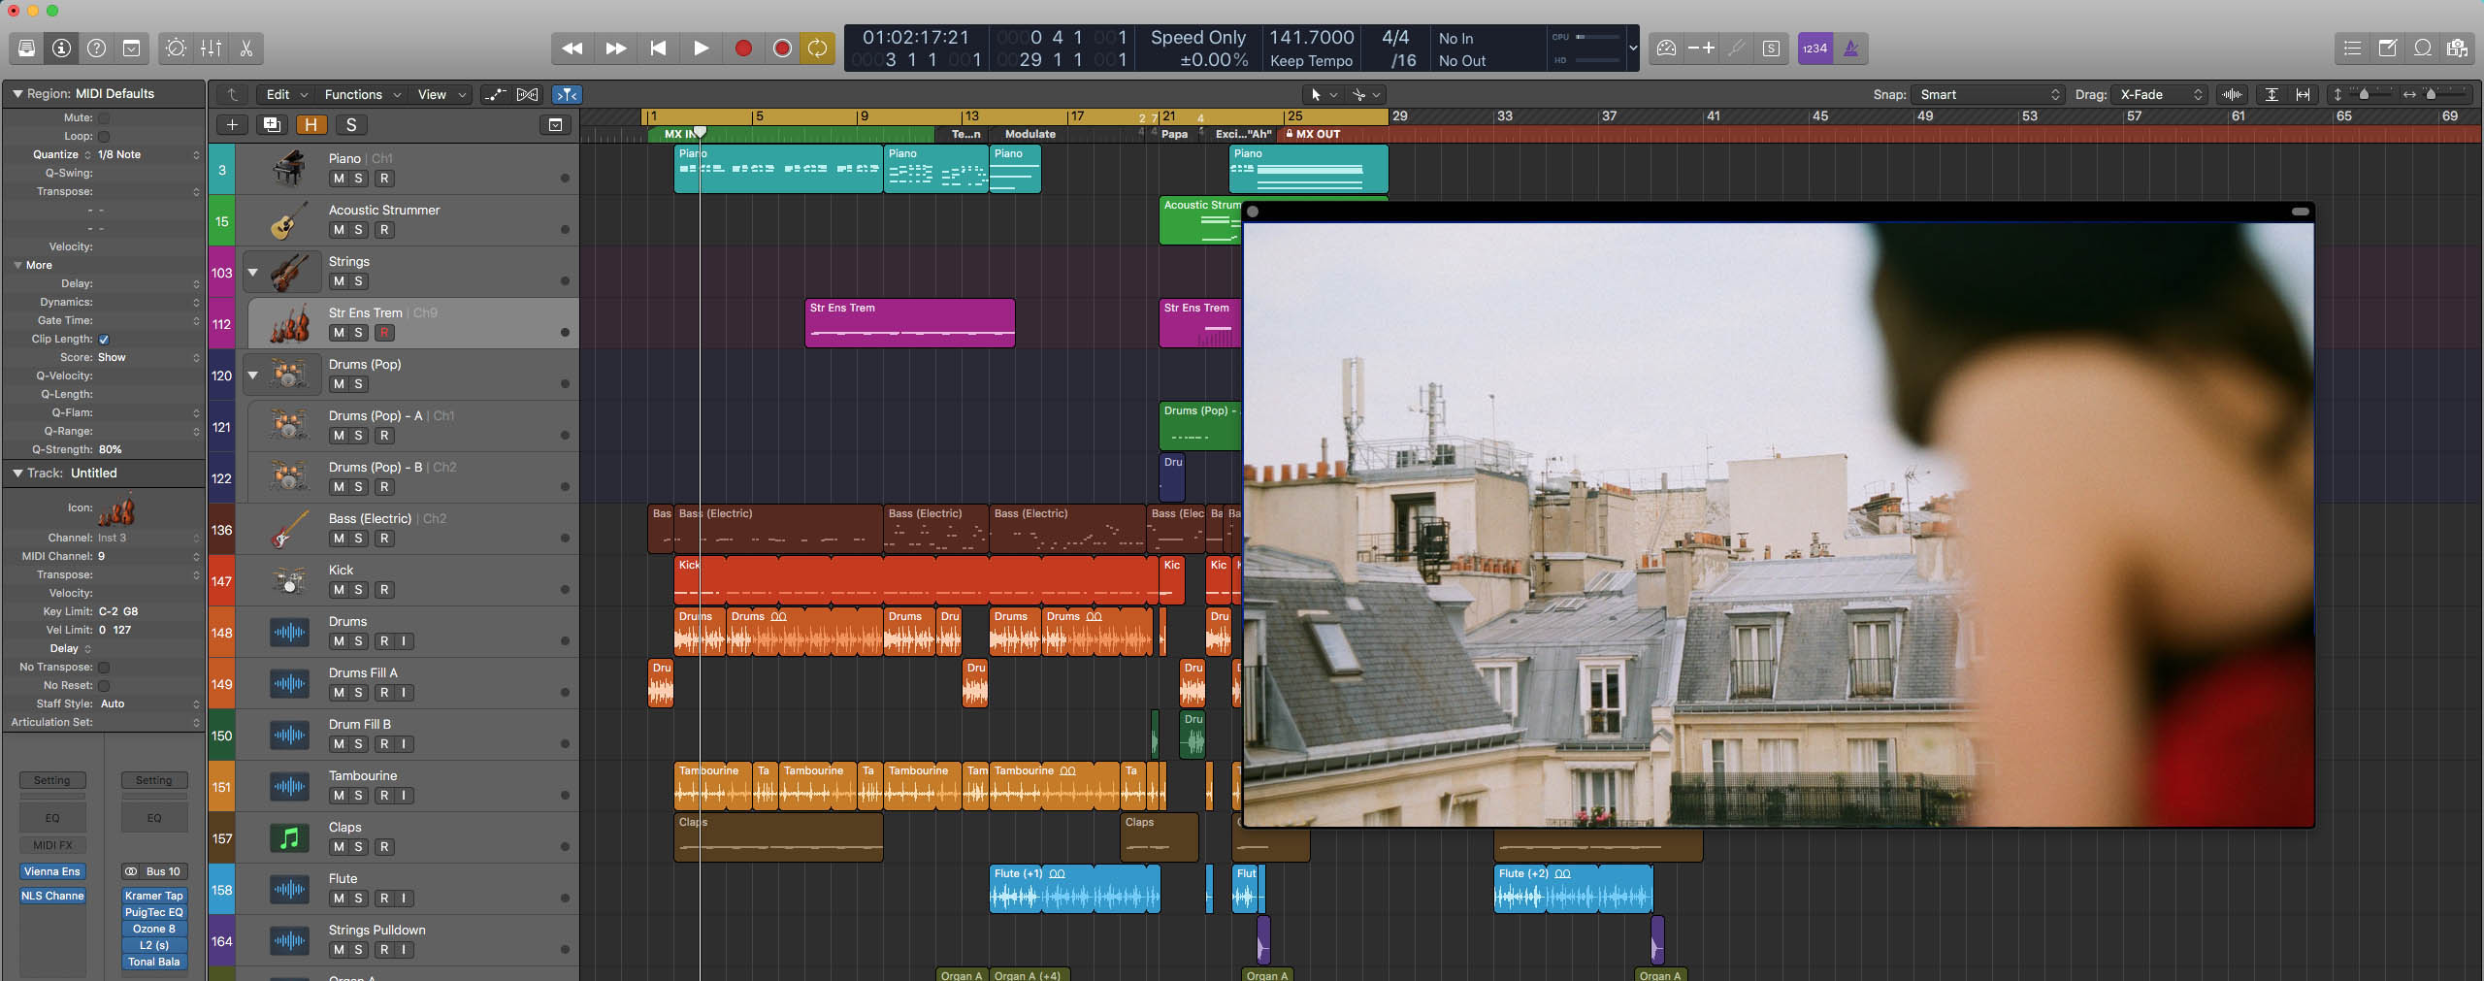Open the Mixer button
Image resolution: width=2484 pixels, height=981 pixels.
click(211, 48)
